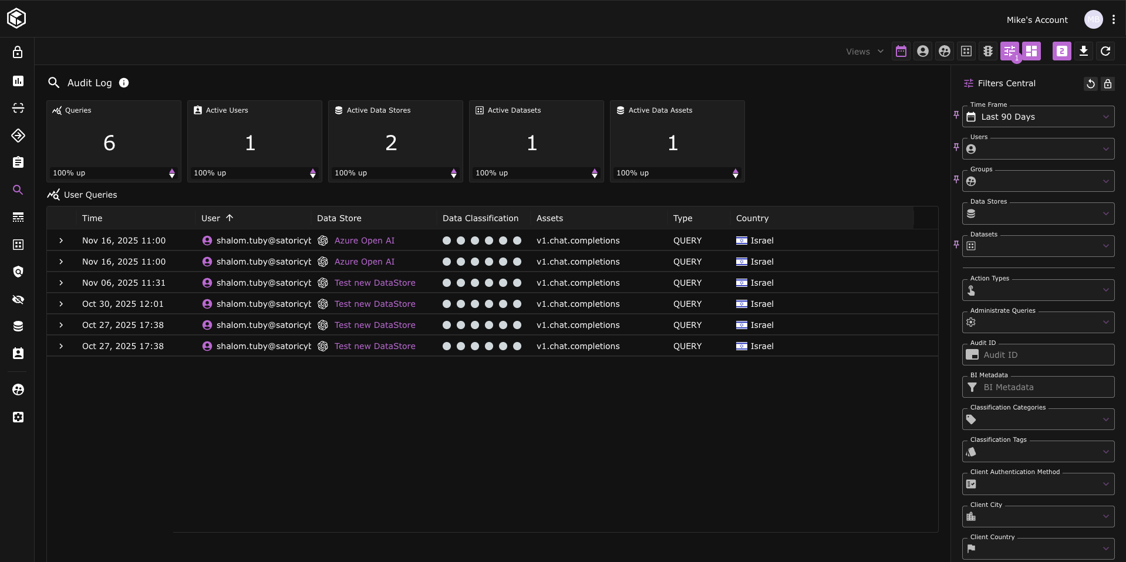
Task: Open the Azure Open AI link in first row
Action: [364, 241]
